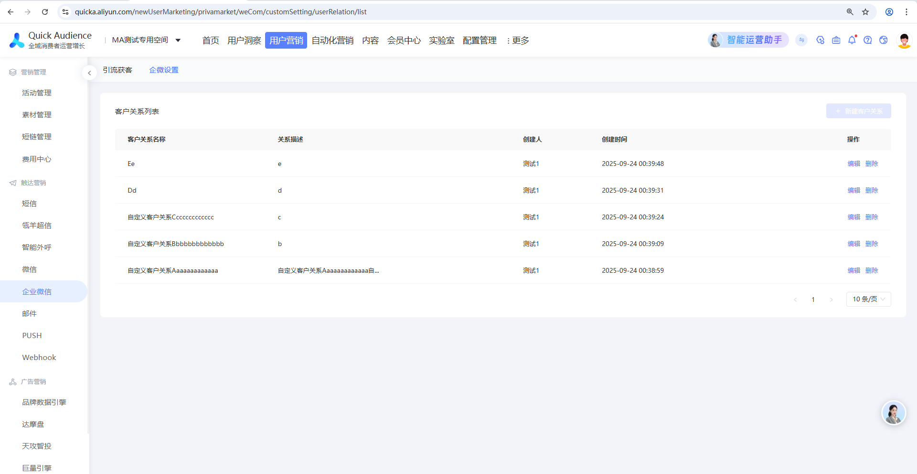The width and height of the screenshot is (917, 474).
Task: Click the globe language icon
Action: point(884,40)
